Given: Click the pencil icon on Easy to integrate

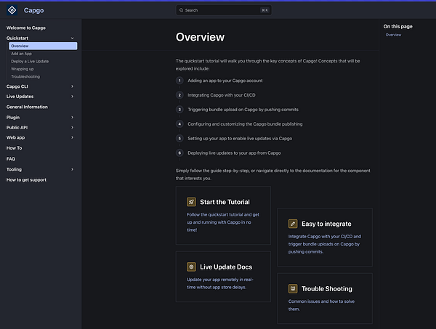Looking at the screenshot, I should pyautogui.click(x=293, y=224).
